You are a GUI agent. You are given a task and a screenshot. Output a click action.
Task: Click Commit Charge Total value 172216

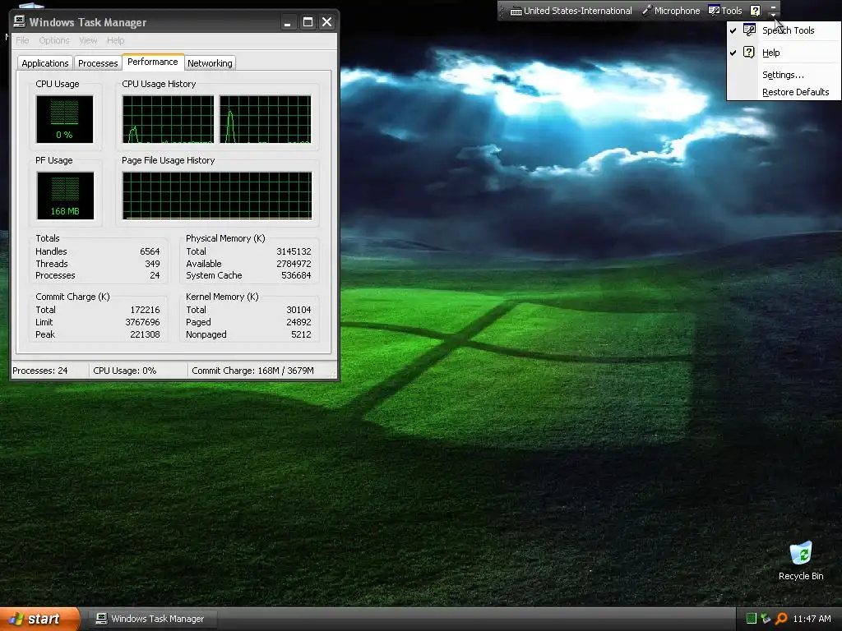click(x=145, y=310)
